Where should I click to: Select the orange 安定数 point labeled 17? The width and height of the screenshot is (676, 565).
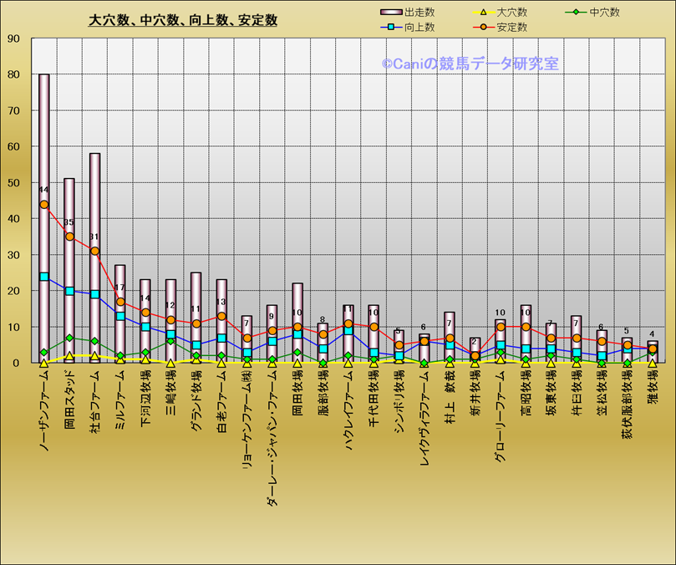click(x=120, y=302)
